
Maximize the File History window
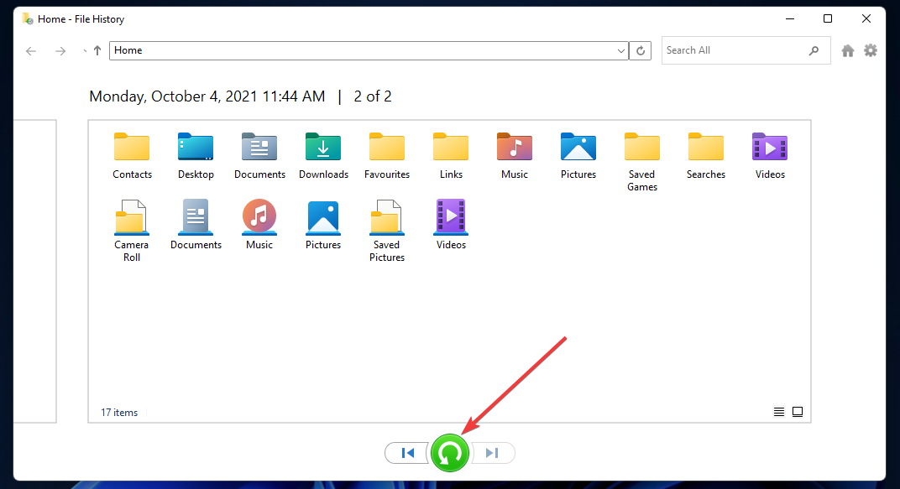828,19
